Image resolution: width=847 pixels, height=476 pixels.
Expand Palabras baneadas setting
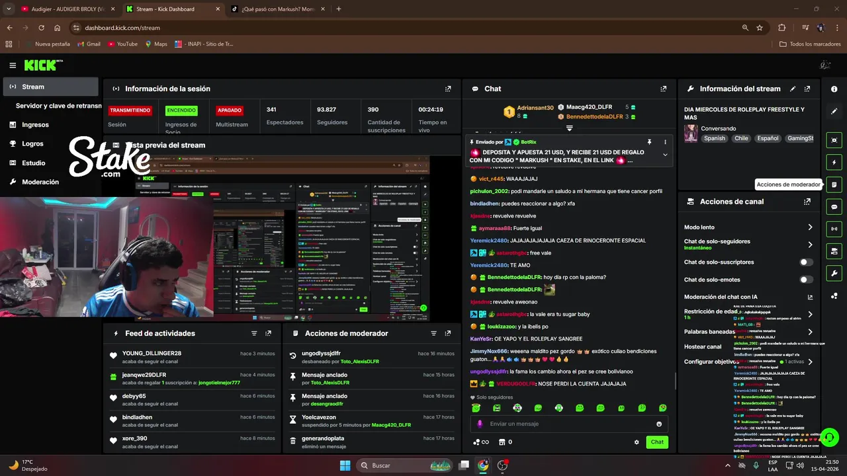(x=810, y=332)
